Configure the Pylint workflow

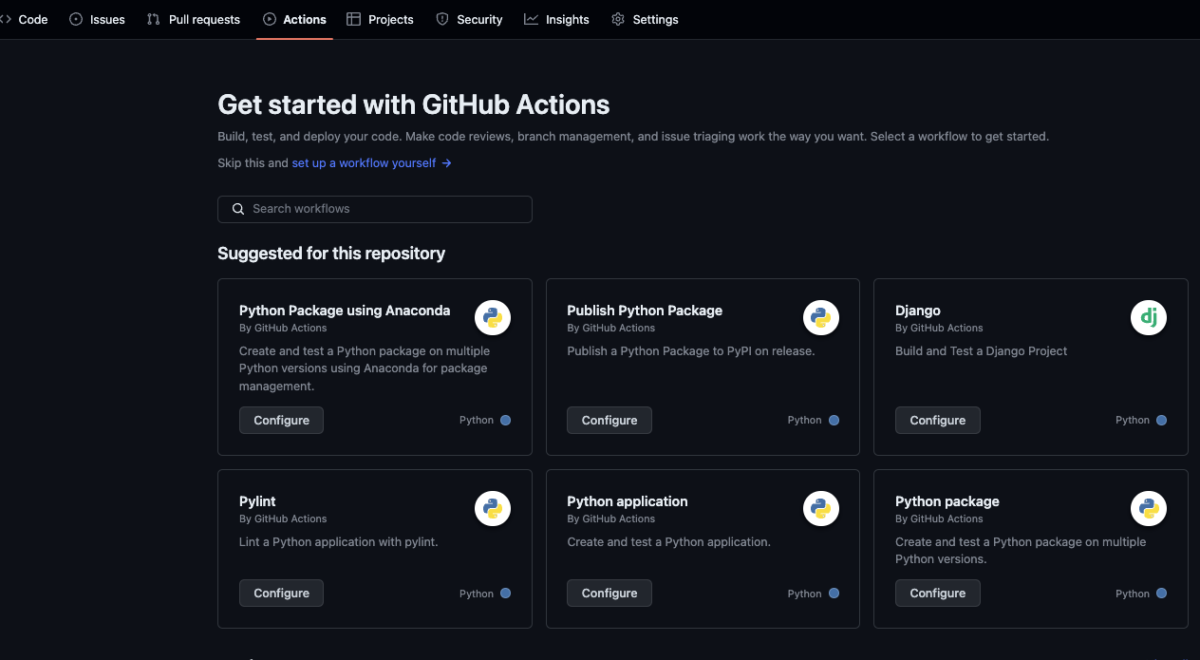(281, 593)
